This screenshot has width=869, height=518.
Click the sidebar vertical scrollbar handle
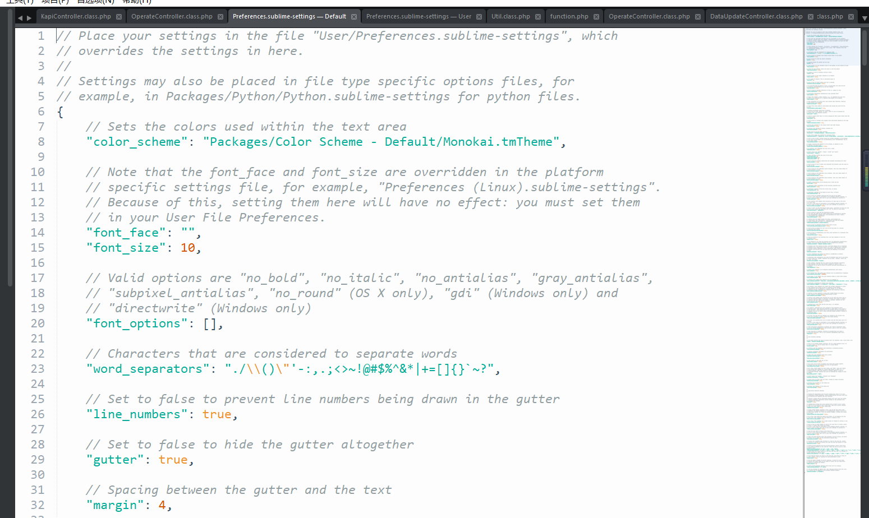coord(10,149)
